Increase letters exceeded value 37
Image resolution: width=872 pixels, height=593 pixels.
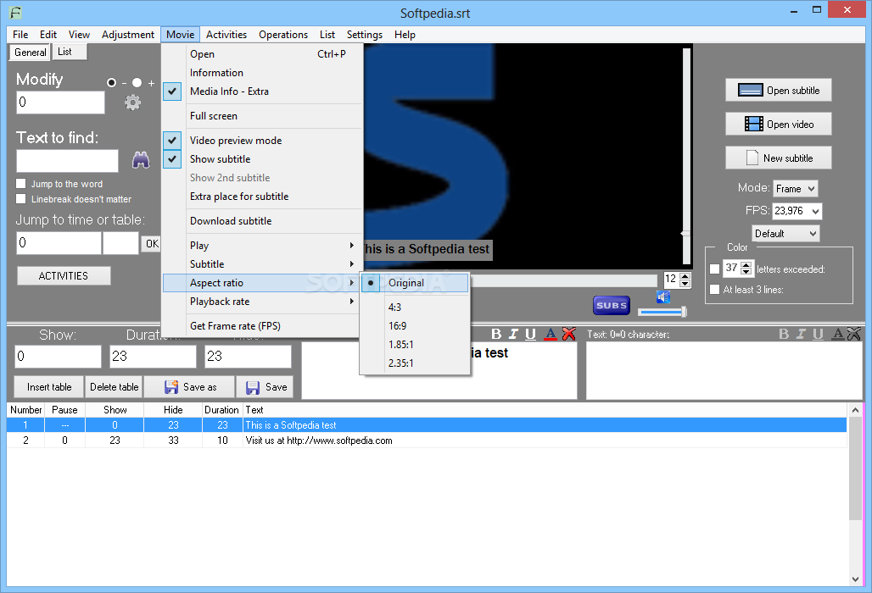(x=746, y=264)
